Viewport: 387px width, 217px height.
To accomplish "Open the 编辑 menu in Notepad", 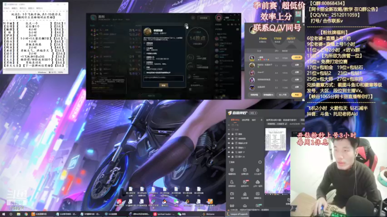I will 15,8.
